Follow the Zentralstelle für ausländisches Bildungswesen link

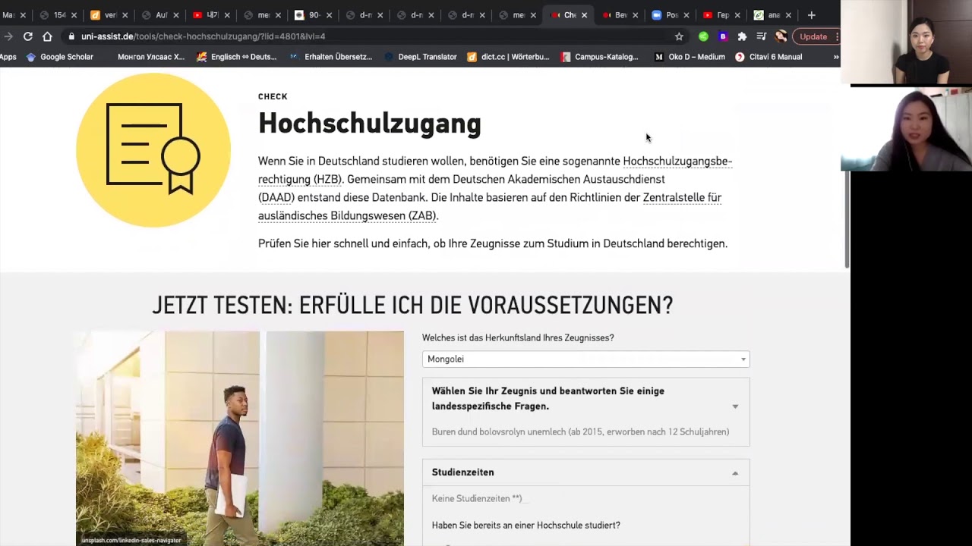490,206
